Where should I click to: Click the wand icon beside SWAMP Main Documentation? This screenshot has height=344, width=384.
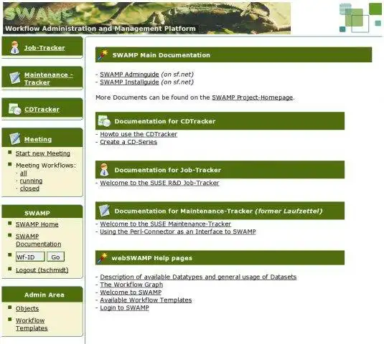(103, 54)
